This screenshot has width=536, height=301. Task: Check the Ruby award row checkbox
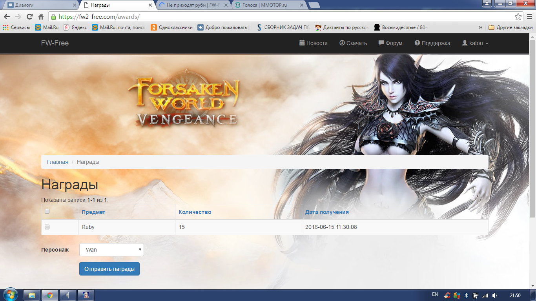[47, 227]
